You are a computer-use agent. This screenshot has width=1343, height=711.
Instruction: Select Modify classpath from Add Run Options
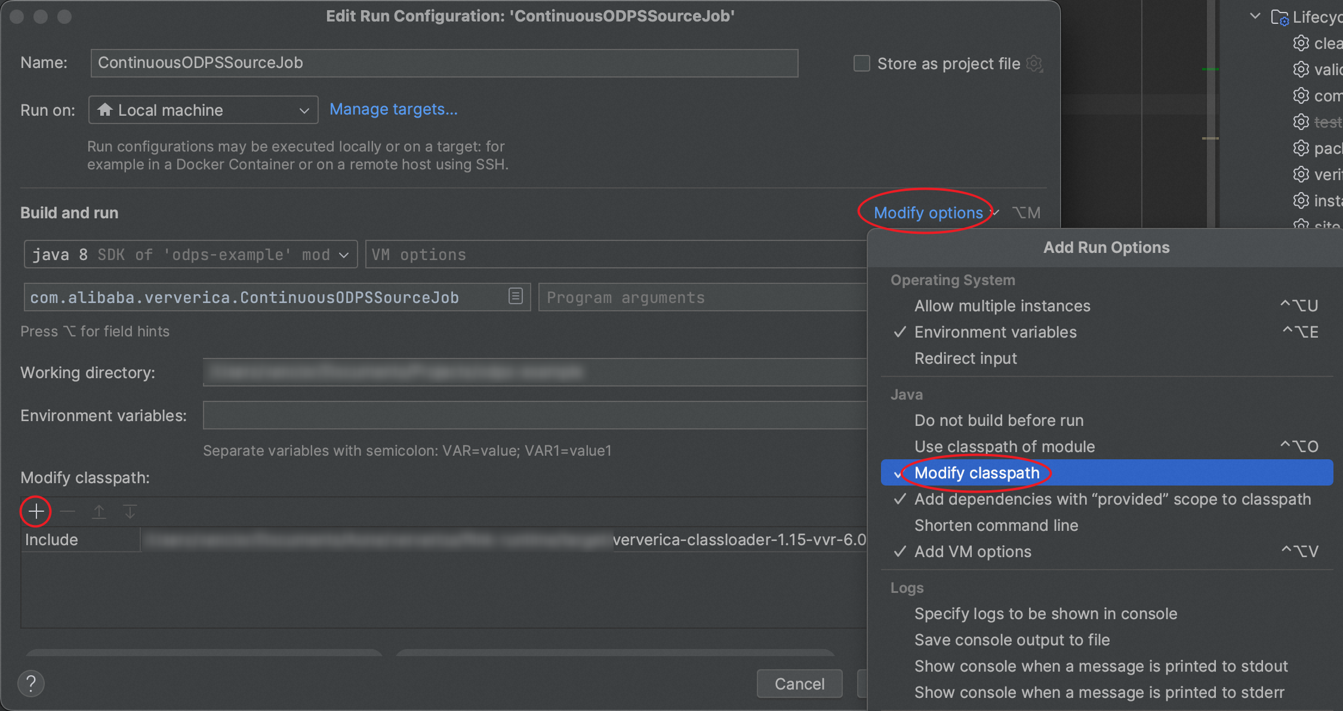click(x=976, y=473)
